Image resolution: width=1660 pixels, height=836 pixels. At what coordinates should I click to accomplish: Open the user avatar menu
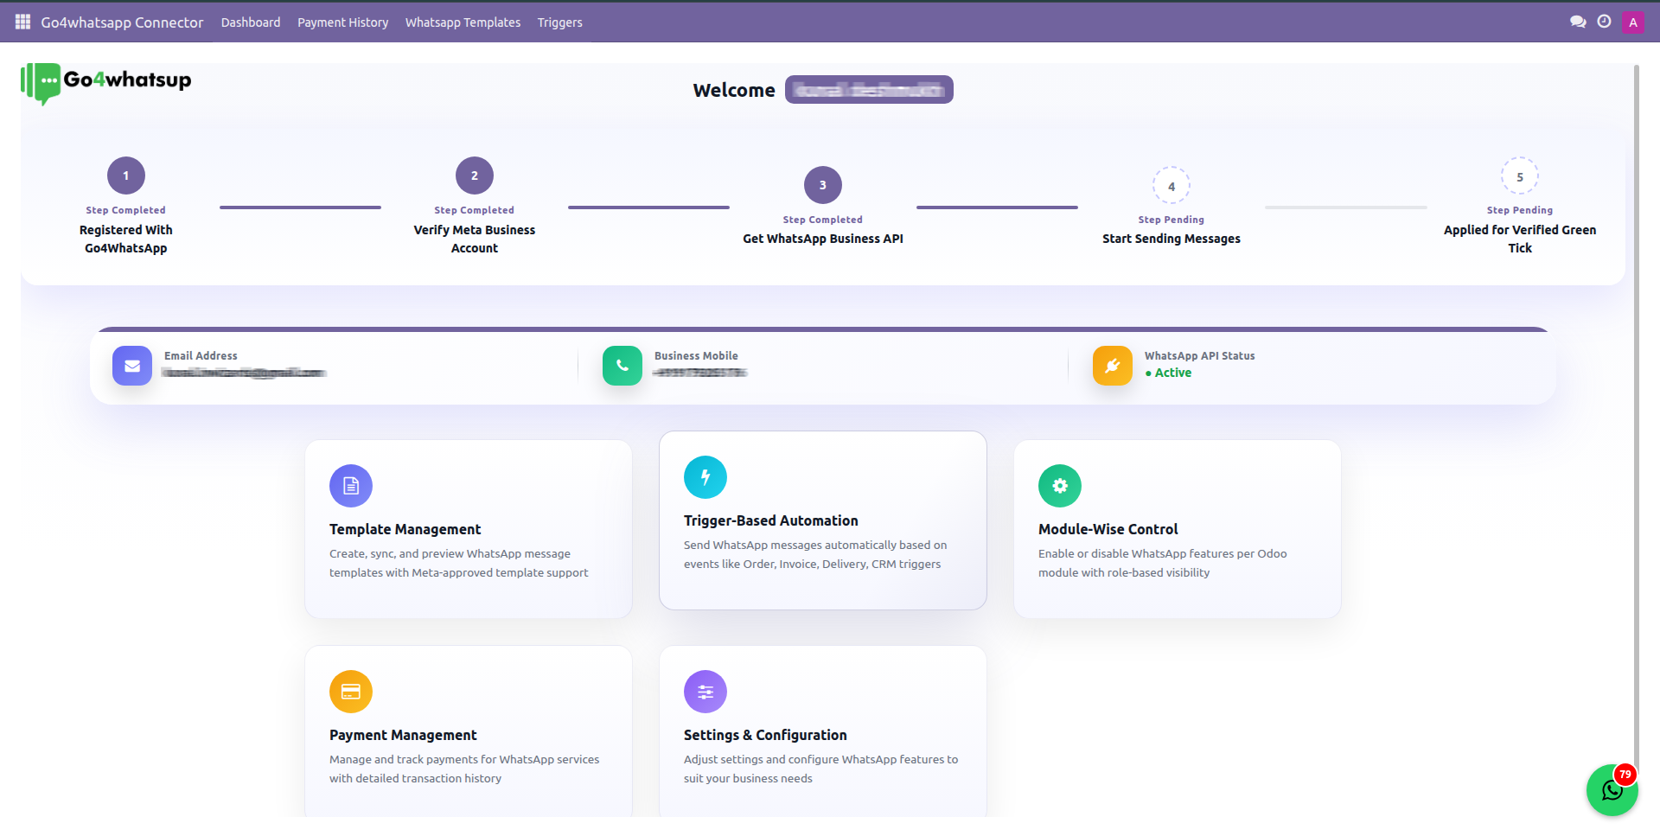(1632, 22)
